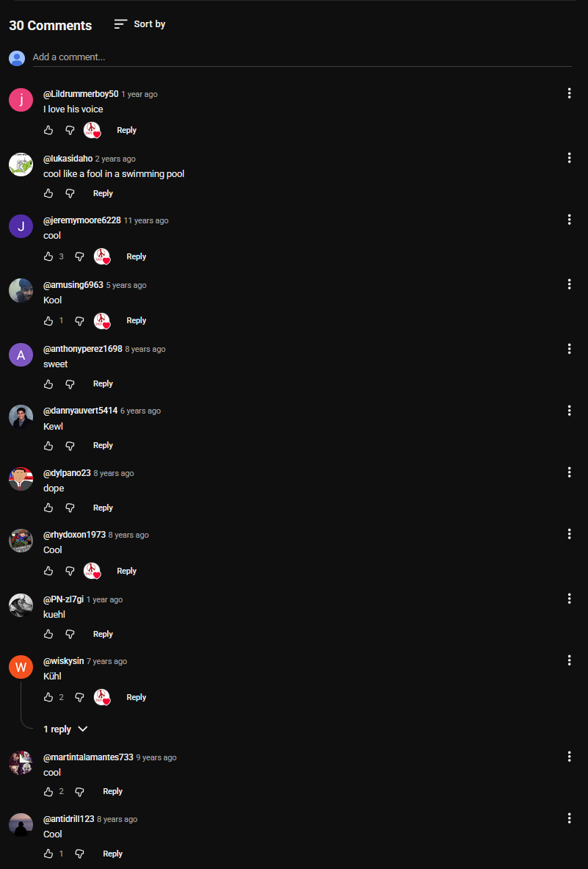Like the comment by @PN-zl7gi
This screenshot has height=869, width=588.
(48, 634)
